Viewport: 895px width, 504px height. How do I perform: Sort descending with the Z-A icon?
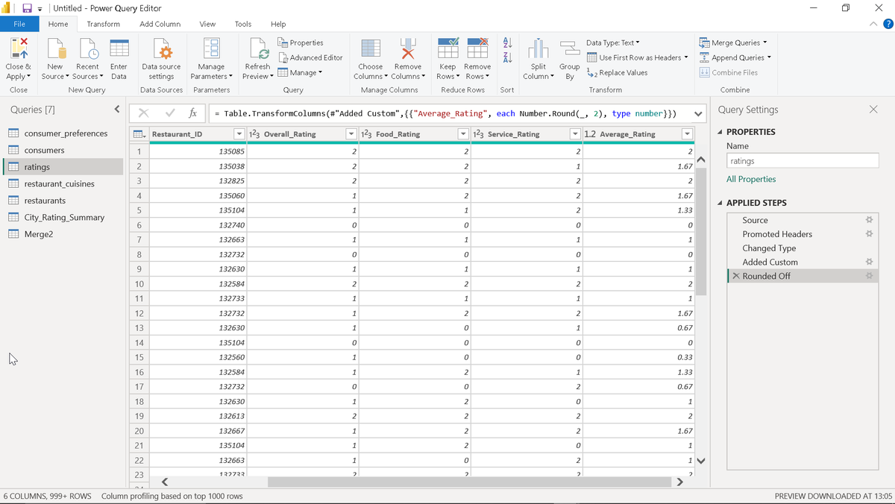pyautogui.click(x=507, y=57)
